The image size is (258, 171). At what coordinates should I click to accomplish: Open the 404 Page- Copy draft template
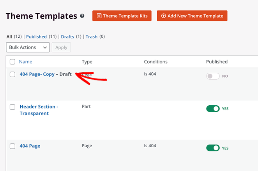click(37, 74)
